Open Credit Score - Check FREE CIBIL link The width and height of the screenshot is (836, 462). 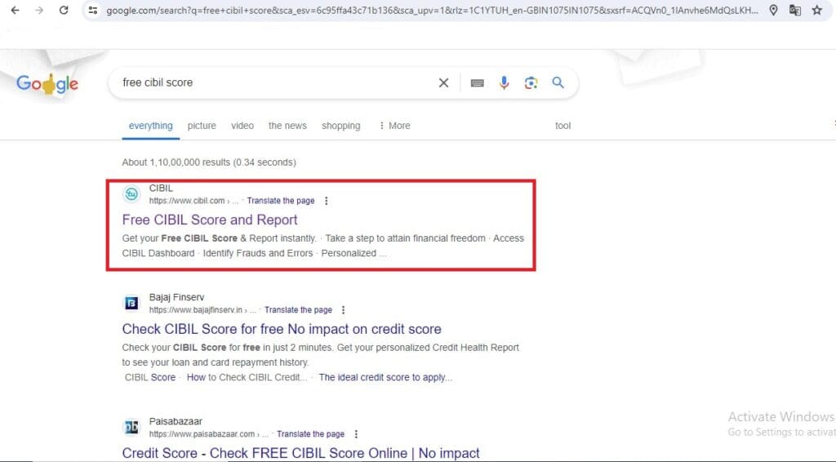pyautogui.click(x=300, y=453)
